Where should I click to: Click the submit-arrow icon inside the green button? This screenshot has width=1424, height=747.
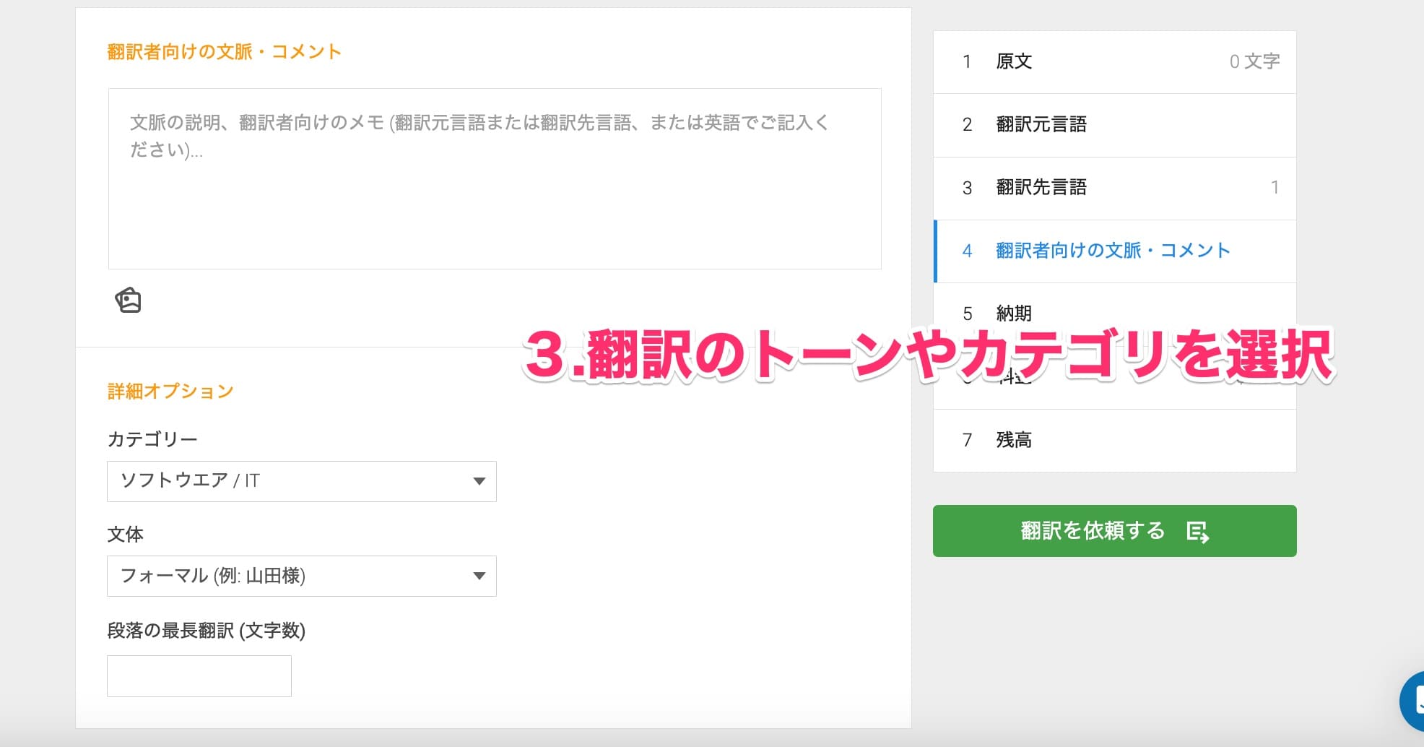[1198, 531]
